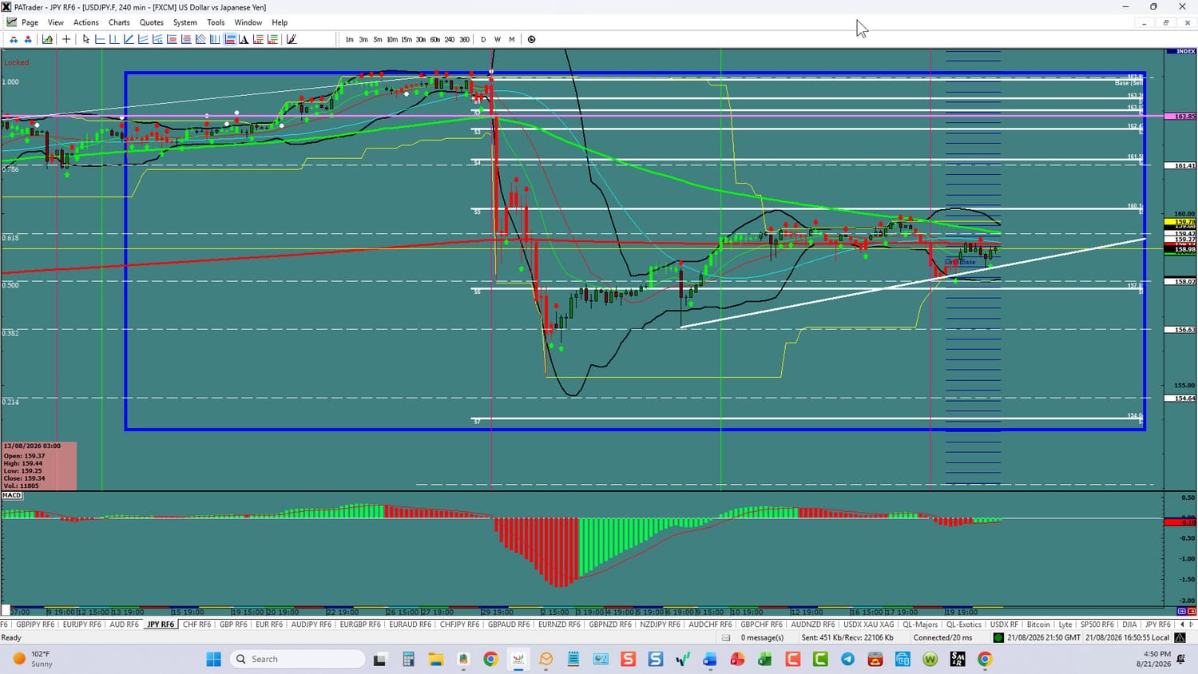
Task: Click the '0 message(s)' status text
Action: (762, 637)
